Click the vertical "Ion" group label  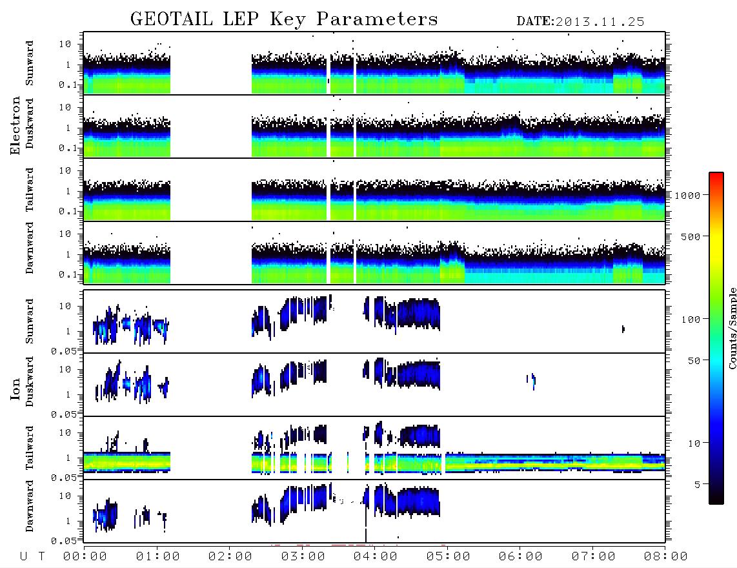coord(15,389)
